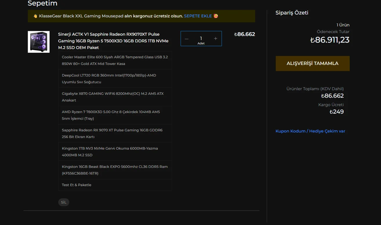
Task: Remove the item with the SİL button
Action: [x=64, y=202]
